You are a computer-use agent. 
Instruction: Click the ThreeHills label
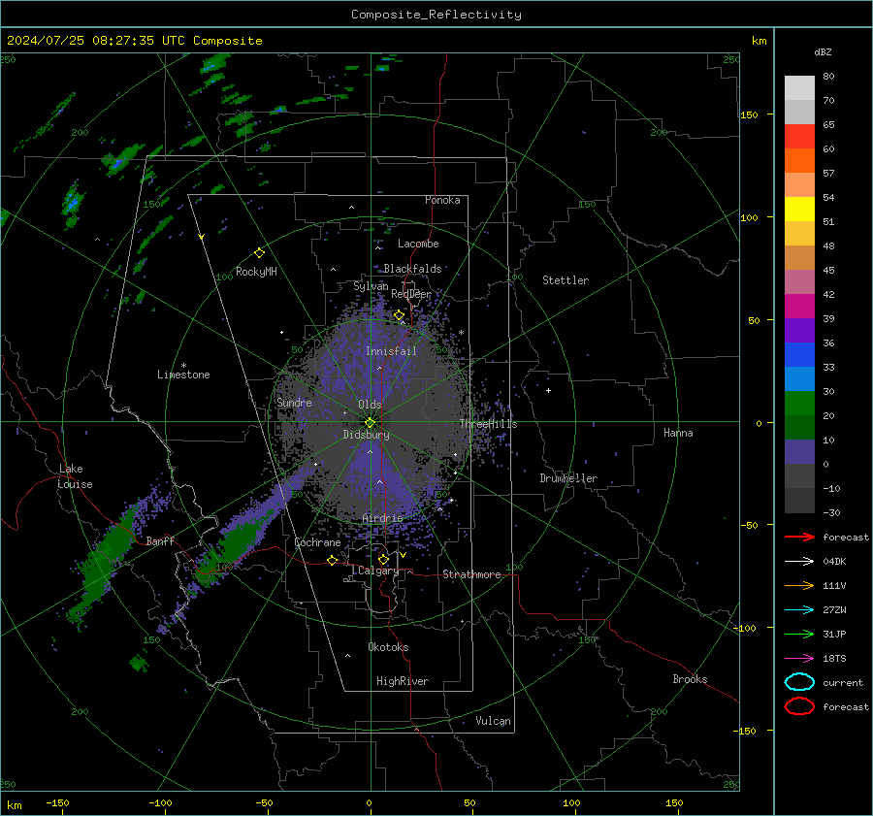coord(488,424)
